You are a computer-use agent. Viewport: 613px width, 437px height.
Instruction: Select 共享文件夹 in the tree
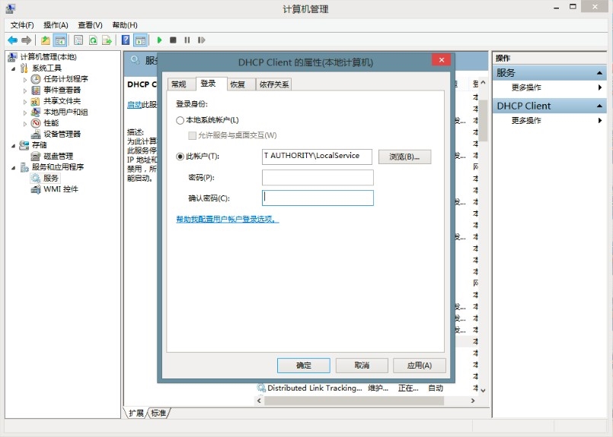pyautogui.click(x=62, y=101)
